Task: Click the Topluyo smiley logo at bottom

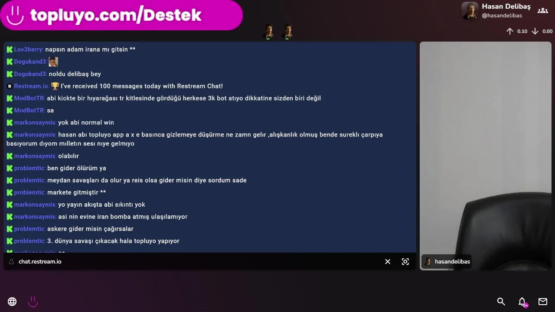Action: click(x=33, y=302)
